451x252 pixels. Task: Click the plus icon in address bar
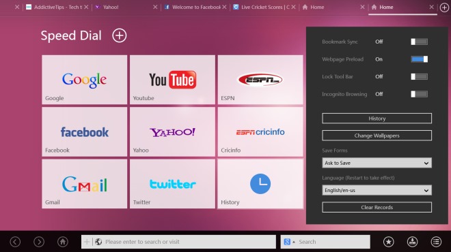[x=87, y=242]
